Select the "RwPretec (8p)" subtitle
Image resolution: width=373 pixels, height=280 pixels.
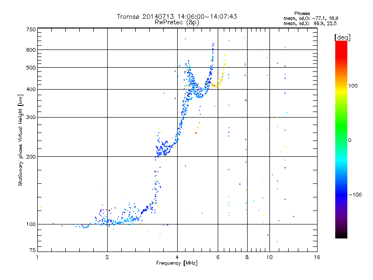pos(177,22)
